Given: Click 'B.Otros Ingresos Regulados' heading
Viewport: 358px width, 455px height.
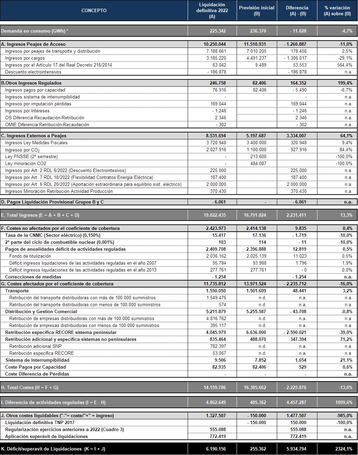Looking at the screenshot, I should (31, 83).
